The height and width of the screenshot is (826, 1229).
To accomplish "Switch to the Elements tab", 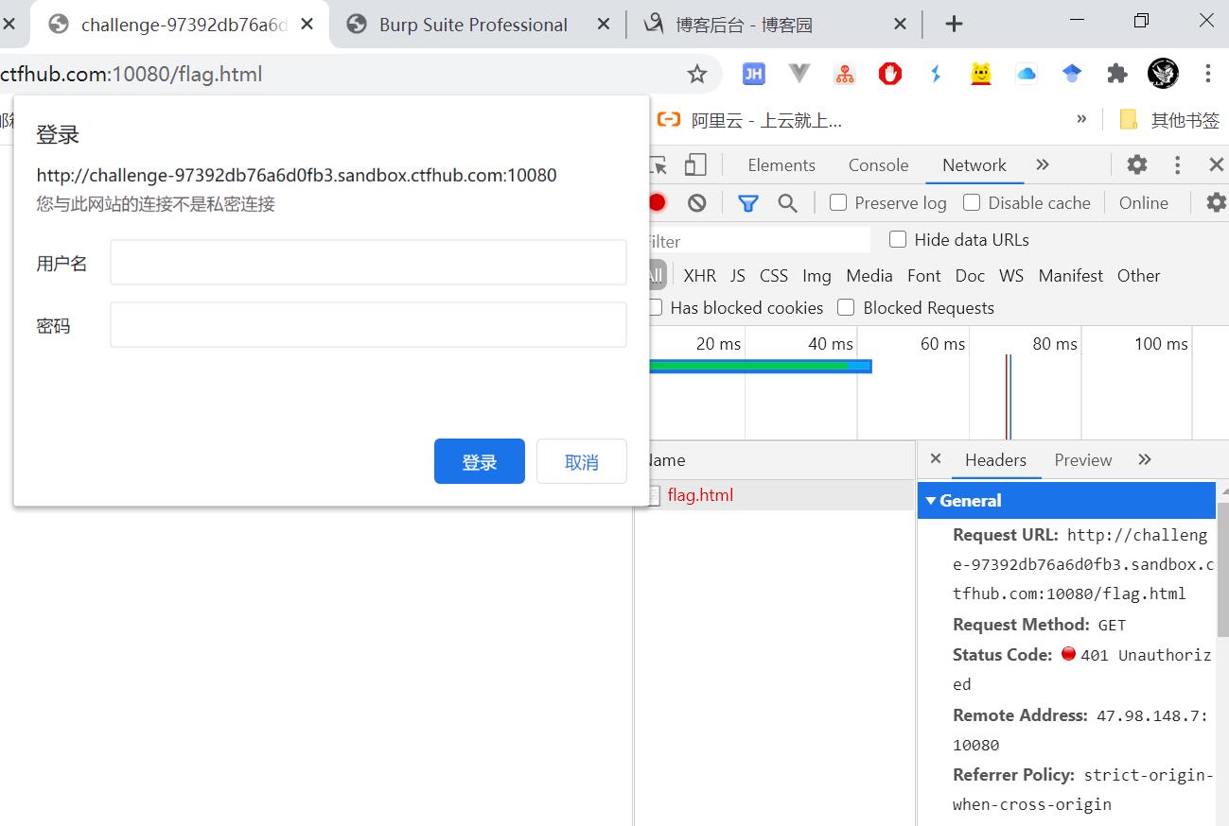I will click(781, 164).
